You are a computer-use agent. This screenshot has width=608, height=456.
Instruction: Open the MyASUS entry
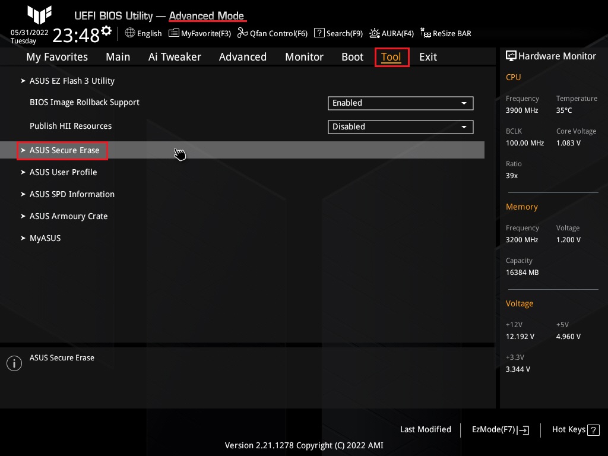[x=45, y=238]
